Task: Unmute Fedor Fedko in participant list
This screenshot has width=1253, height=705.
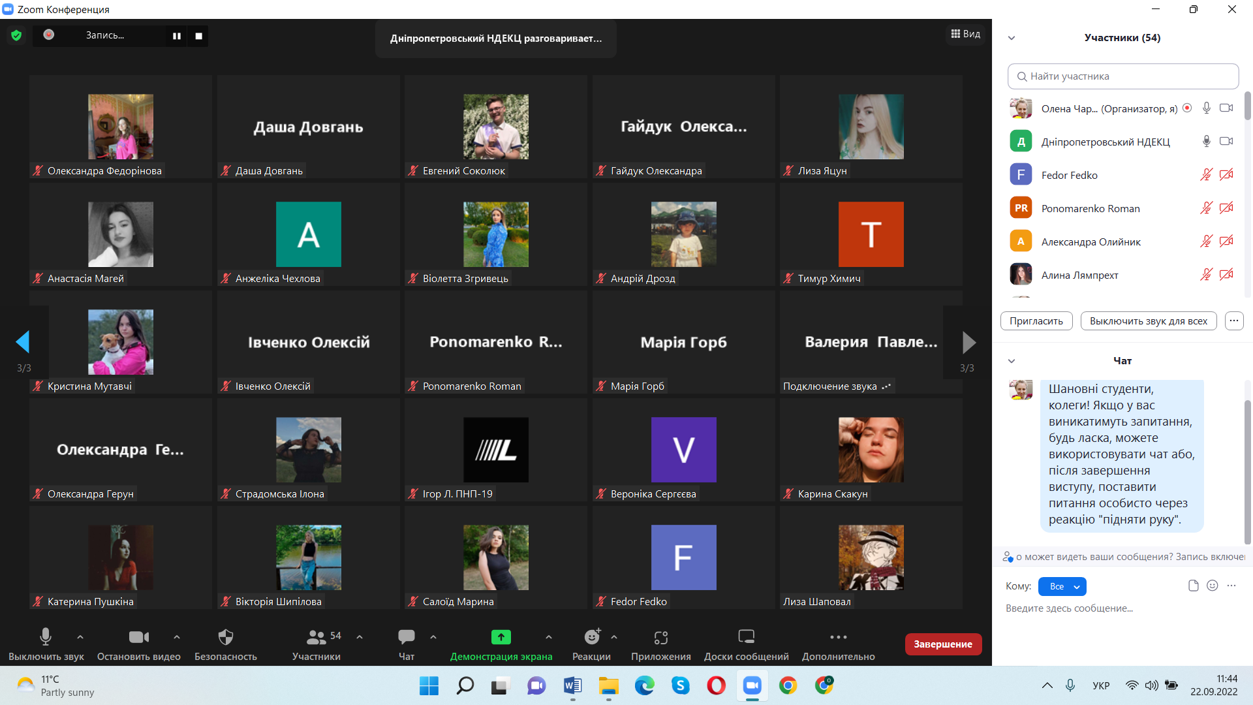Action: 1206,175
